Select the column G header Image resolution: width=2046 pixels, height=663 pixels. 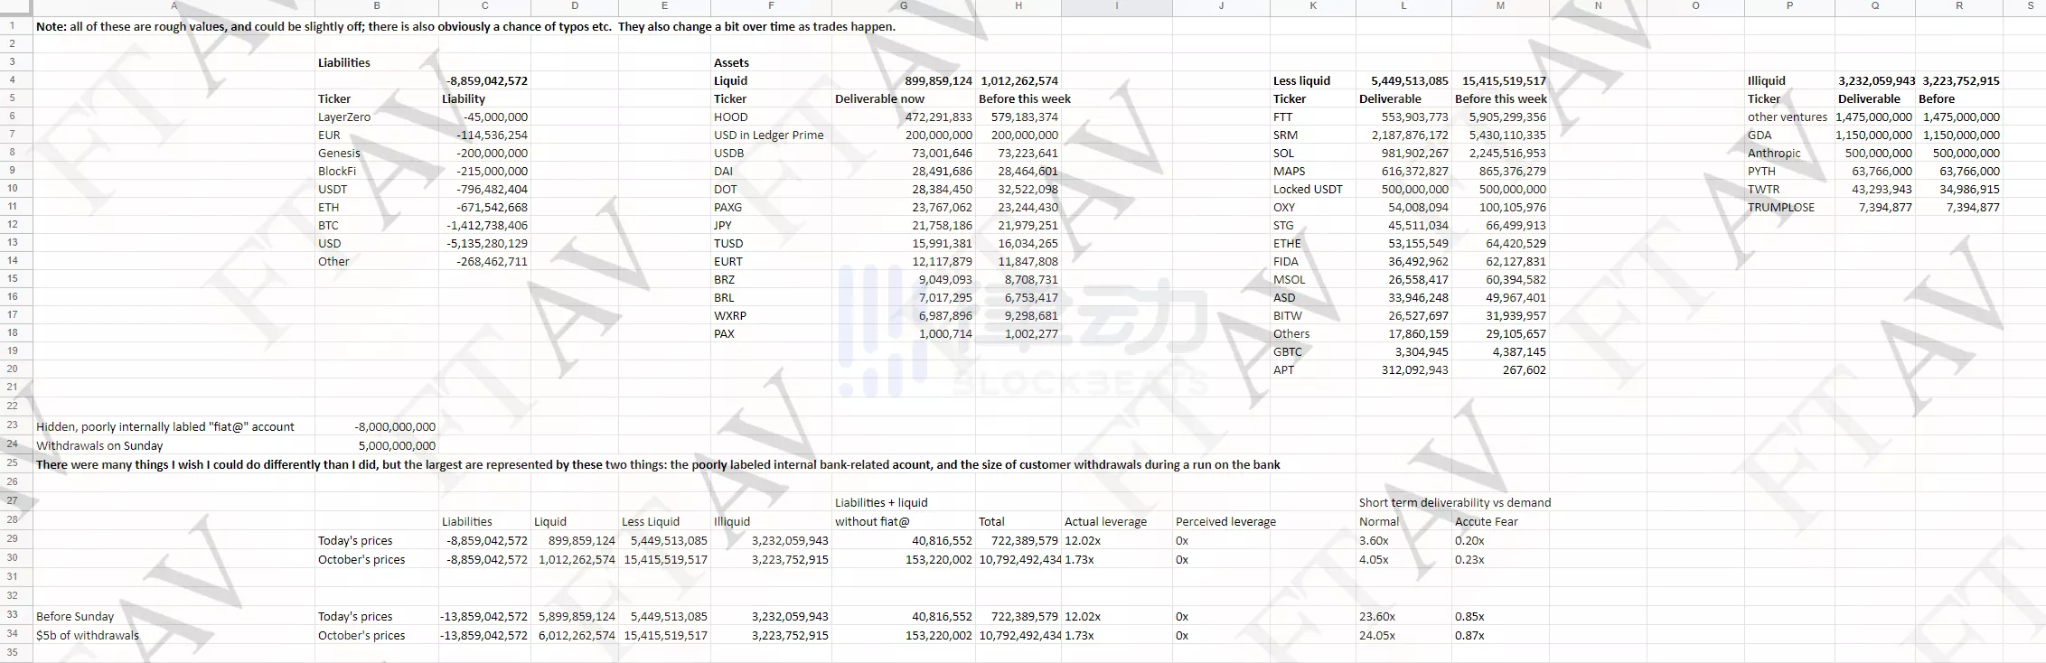point(904,6)
